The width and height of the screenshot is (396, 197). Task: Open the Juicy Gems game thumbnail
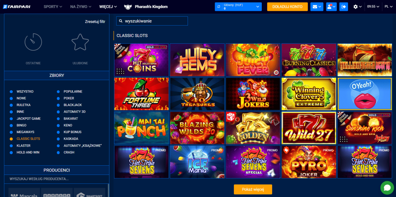[197, 60]
